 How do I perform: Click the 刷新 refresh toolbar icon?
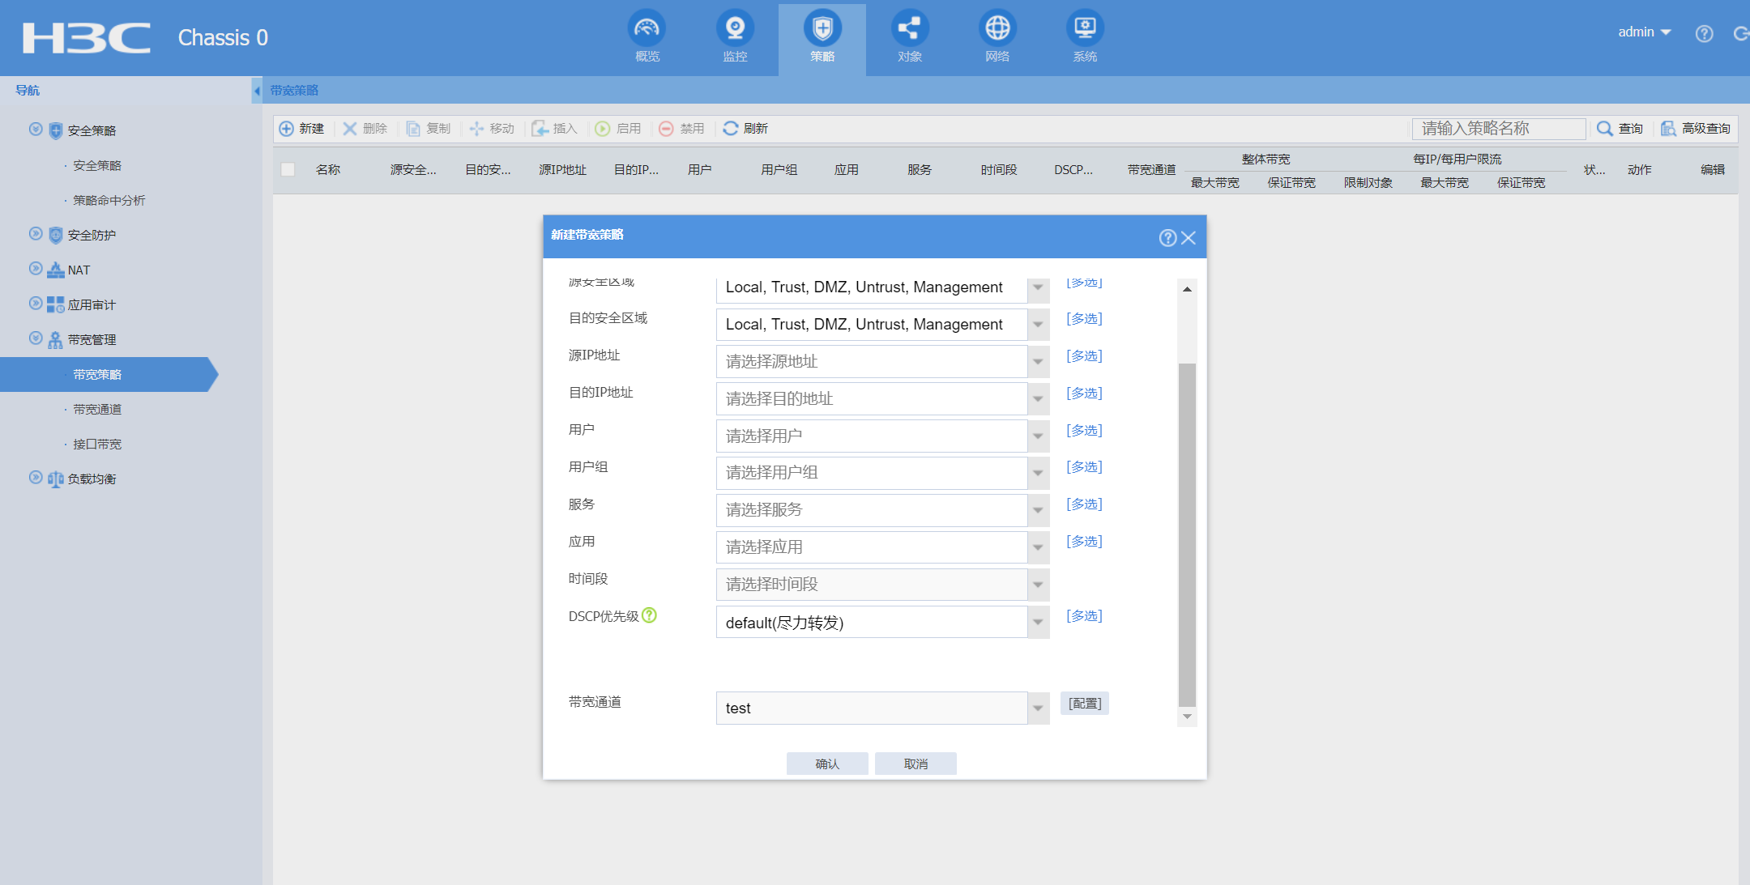731,129
